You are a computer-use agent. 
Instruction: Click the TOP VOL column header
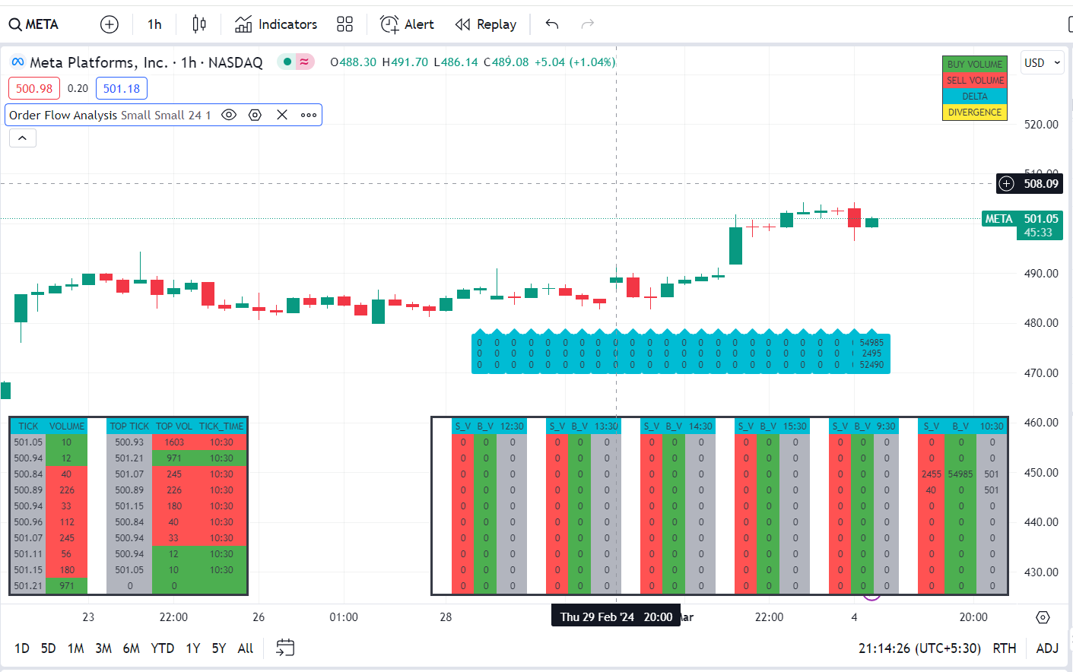(x=174, y=426)
